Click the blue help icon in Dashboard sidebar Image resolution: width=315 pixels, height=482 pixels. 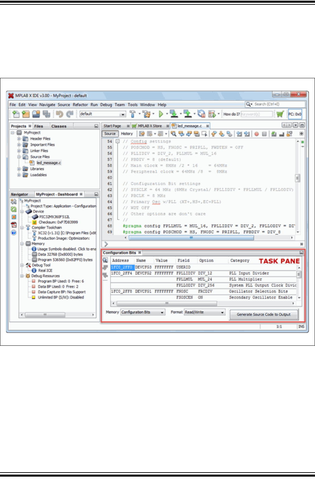(x=13, y=233)
